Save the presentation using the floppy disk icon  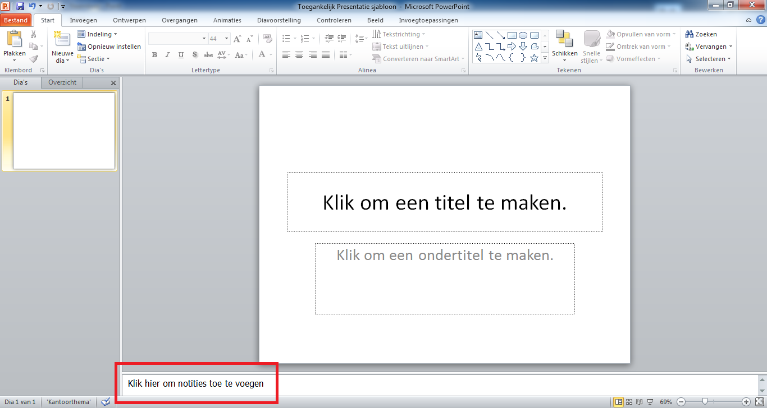pyautogui.click(x=20, y=6)
